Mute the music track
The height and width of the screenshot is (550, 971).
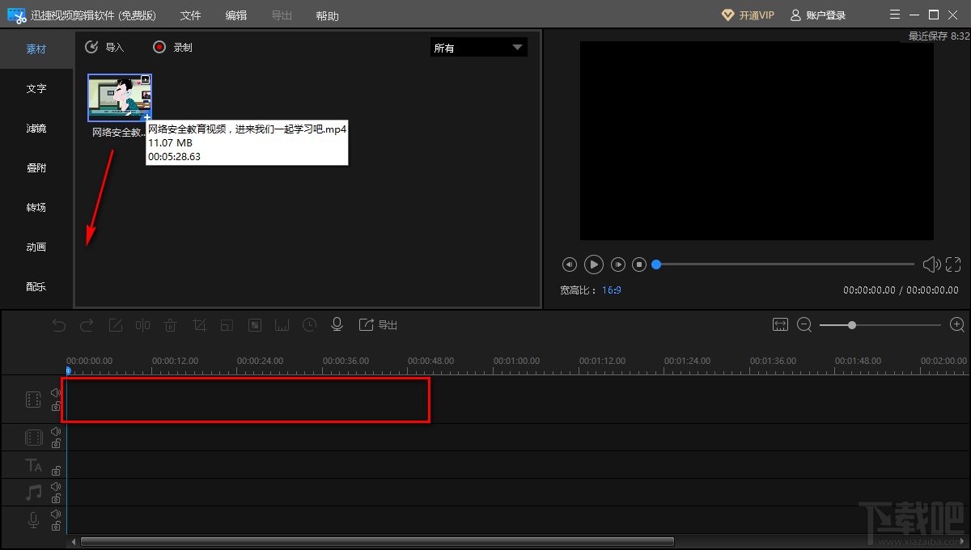(56, 487)
